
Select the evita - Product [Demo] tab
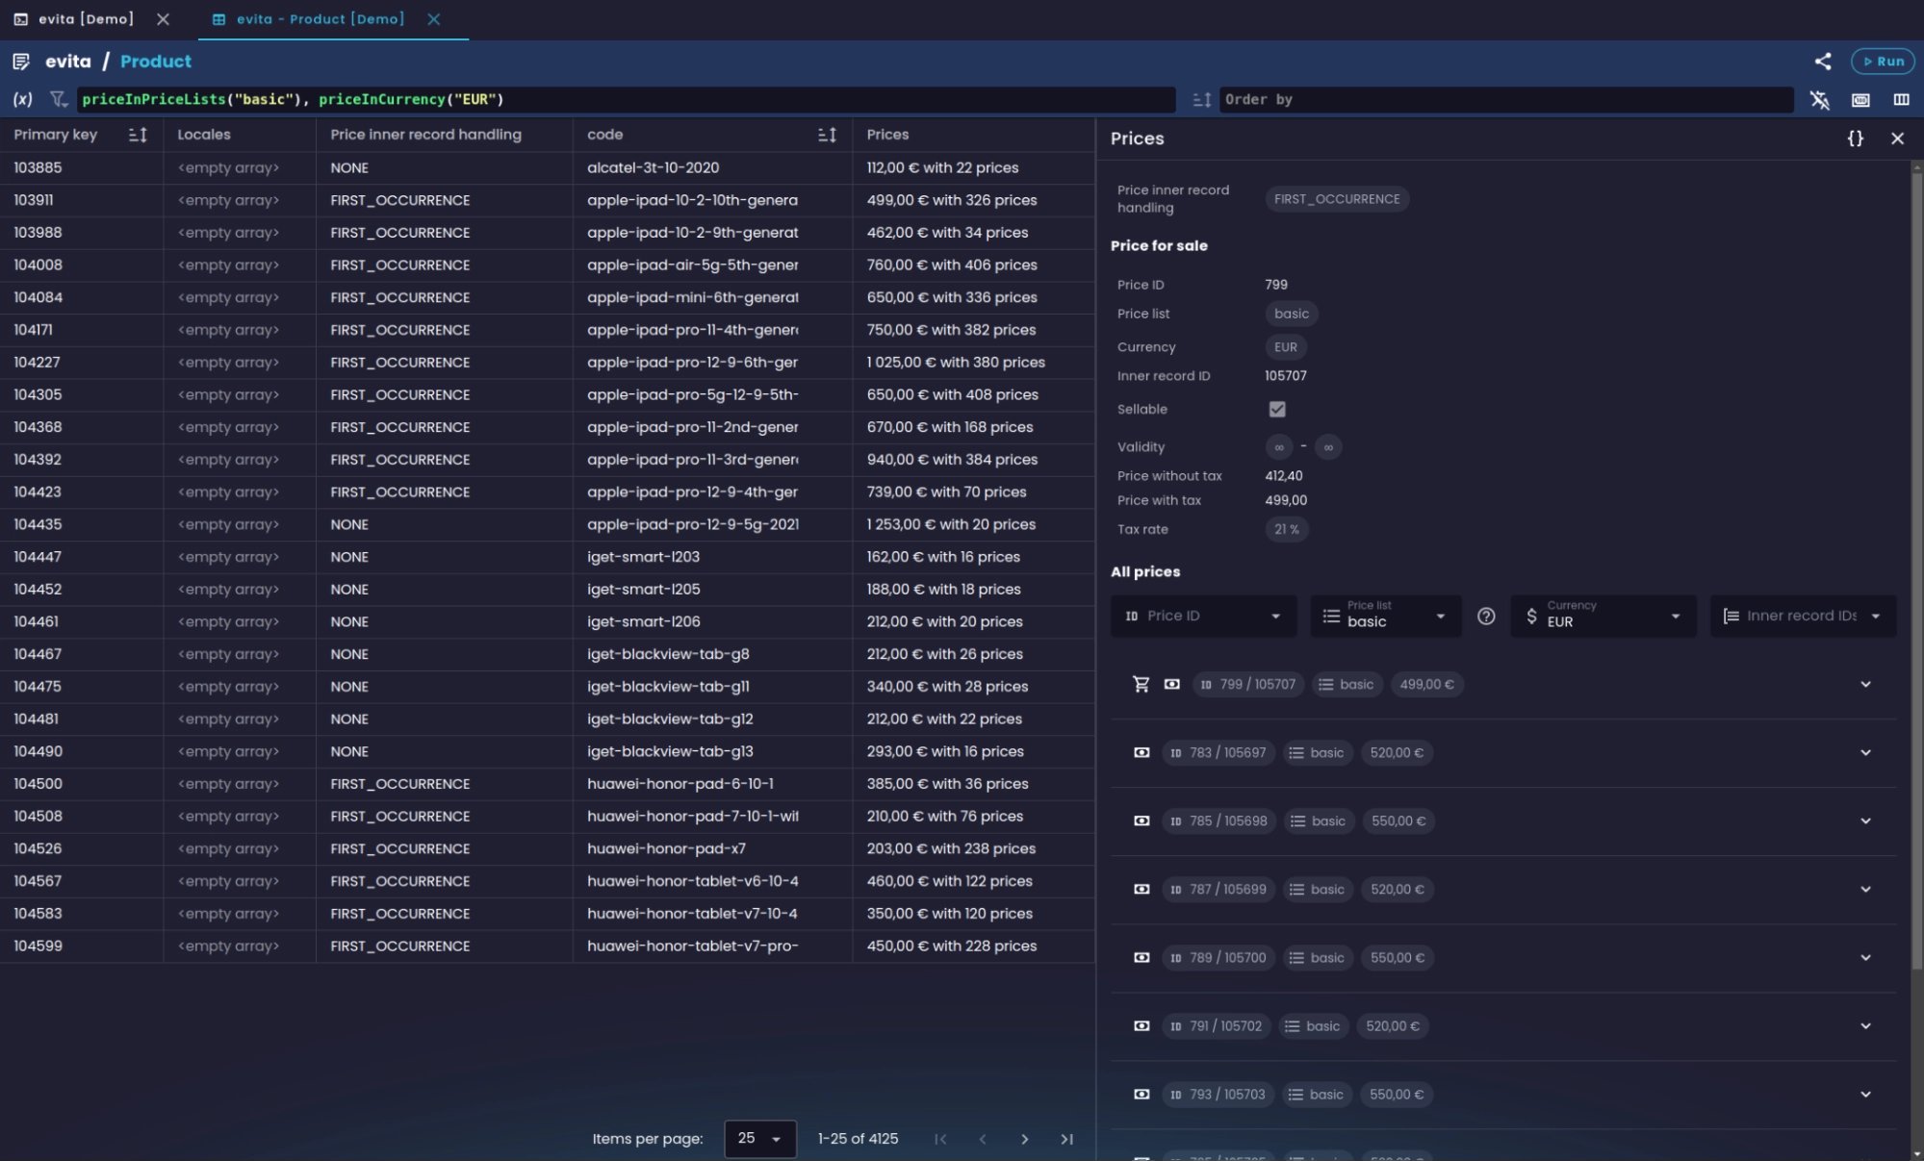pos(320,19)
